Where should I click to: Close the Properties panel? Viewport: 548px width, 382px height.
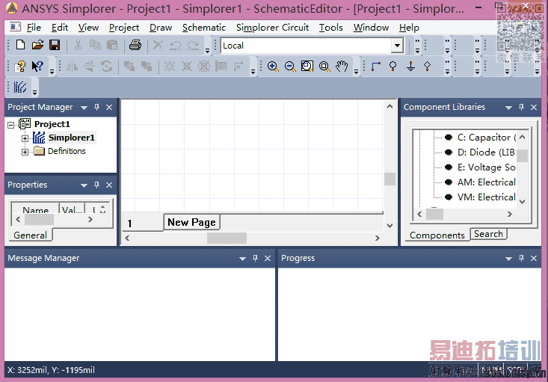(109, 185)
